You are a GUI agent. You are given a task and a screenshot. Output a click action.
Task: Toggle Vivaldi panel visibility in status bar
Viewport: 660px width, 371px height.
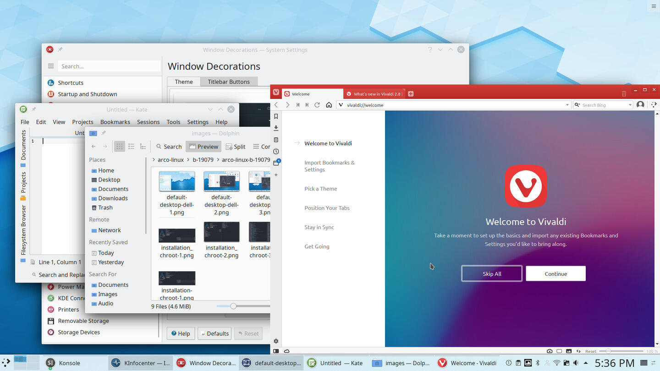[x=276, y=351]
